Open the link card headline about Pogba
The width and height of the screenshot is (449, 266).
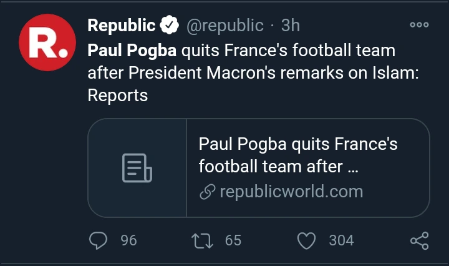(298, 155)
